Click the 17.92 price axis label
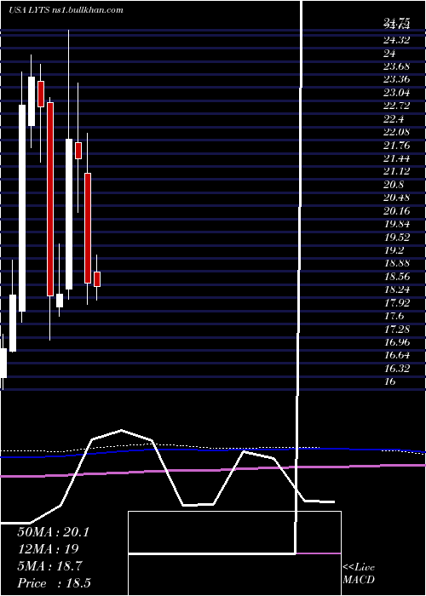 coord(397,303)
